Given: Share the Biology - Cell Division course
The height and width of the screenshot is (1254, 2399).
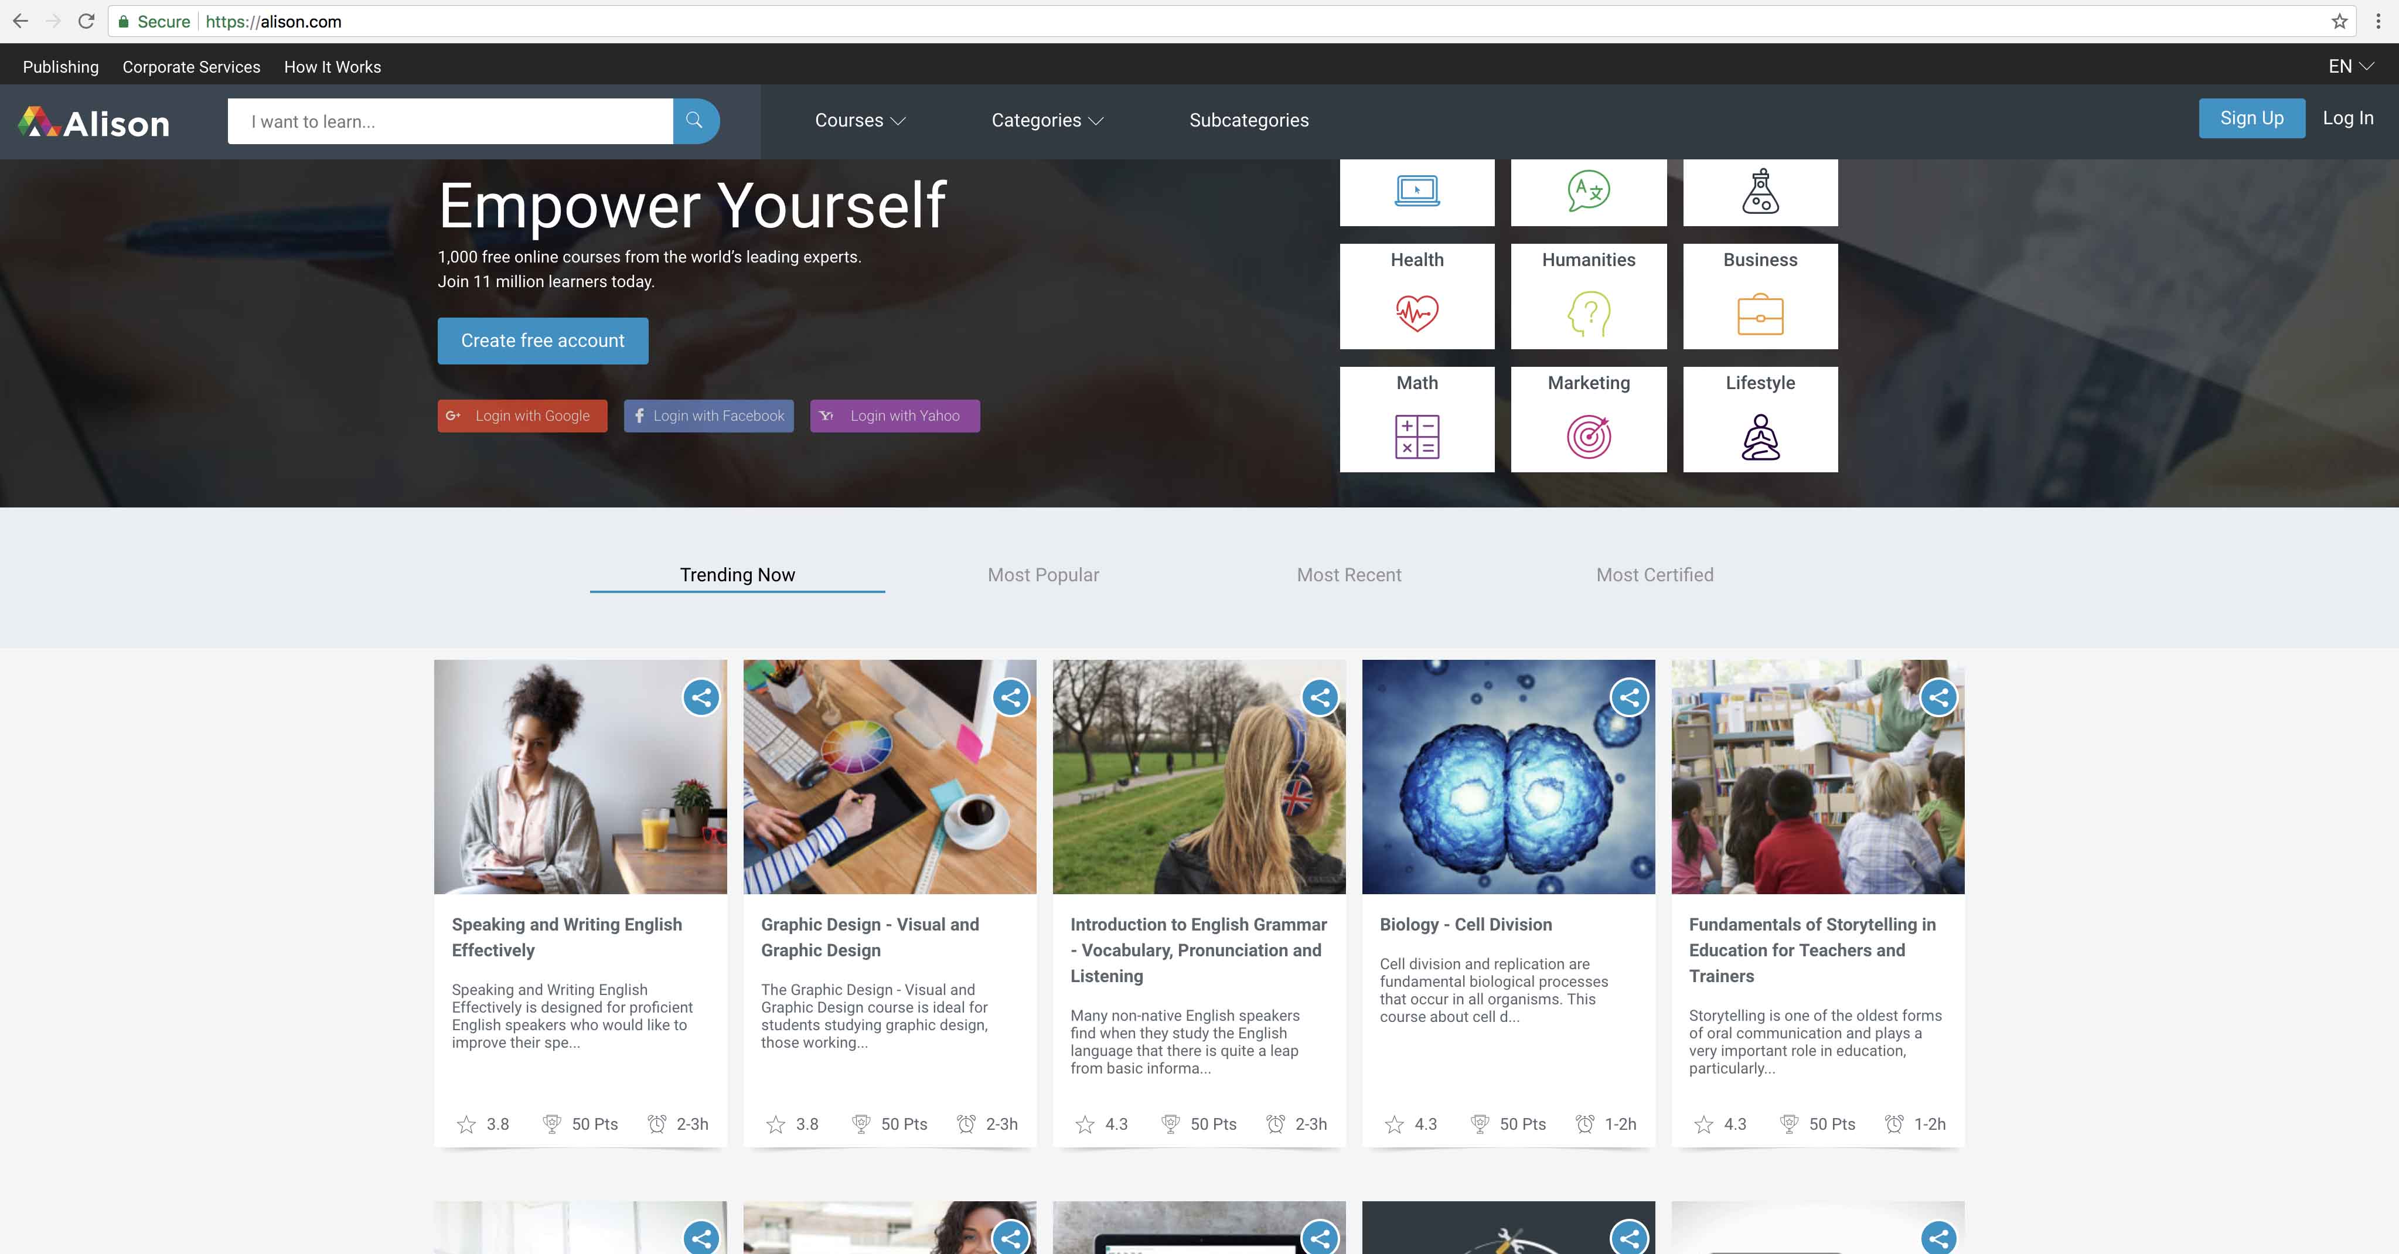Looking at the screenshot, I should pyautogui.click(x=1629, y=697).
